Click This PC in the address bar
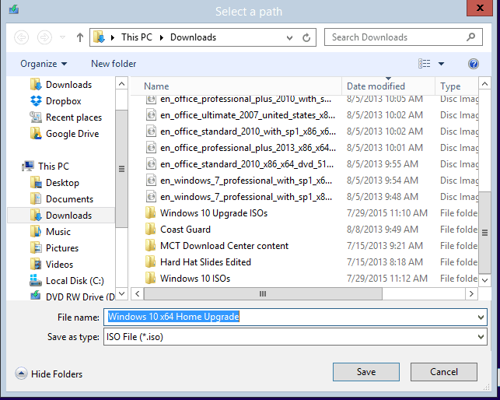The width and height of the screenshot is (500, 400). 137,37
